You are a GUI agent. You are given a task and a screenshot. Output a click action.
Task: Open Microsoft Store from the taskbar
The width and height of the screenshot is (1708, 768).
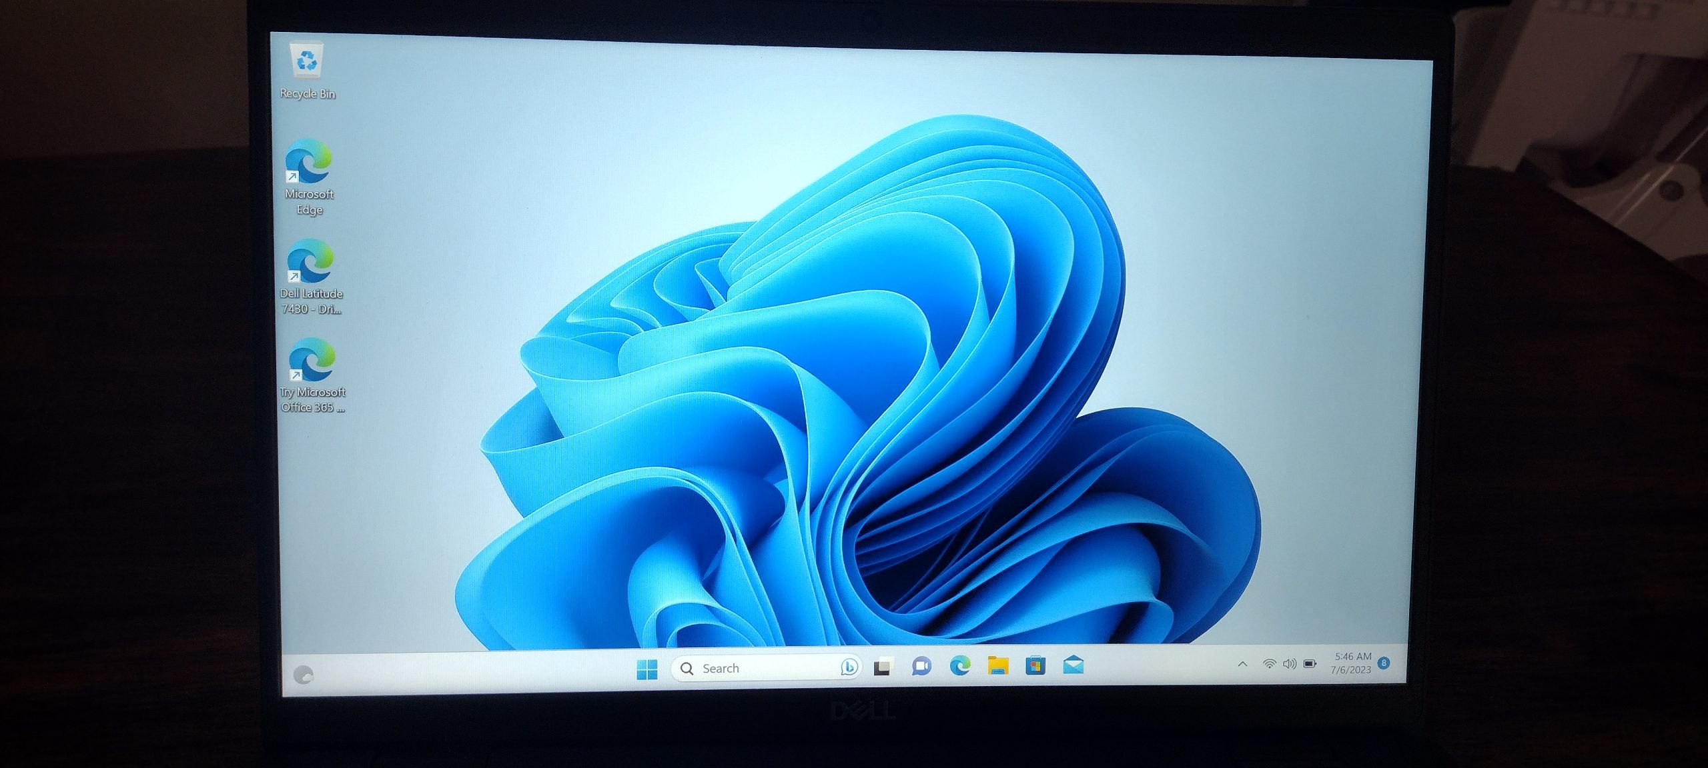1035,665
